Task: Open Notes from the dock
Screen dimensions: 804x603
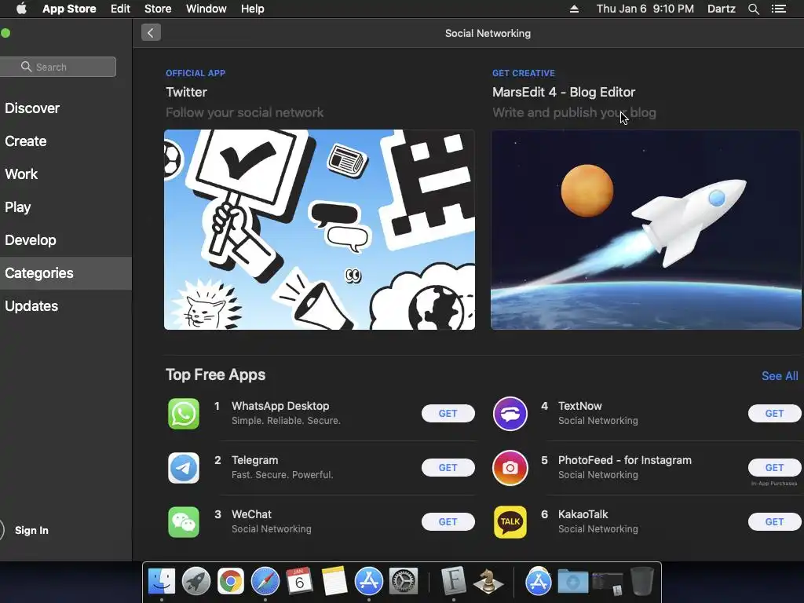Action: pos(334,582)
